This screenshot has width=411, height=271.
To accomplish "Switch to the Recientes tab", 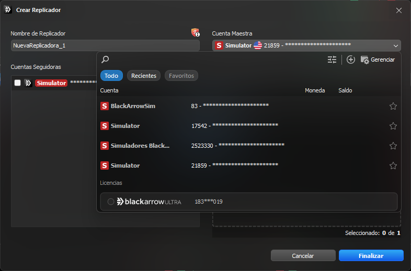I will coord(144,76).
